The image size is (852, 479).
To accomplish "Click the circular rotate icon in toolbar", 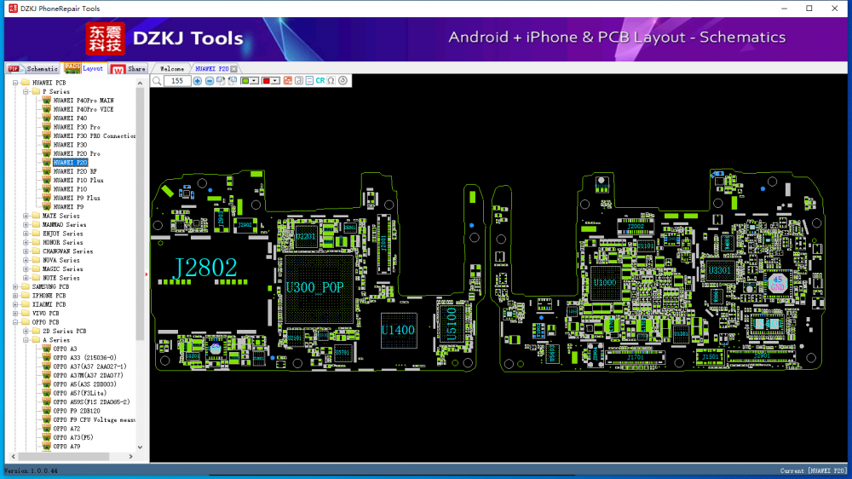I will [343, 81].
